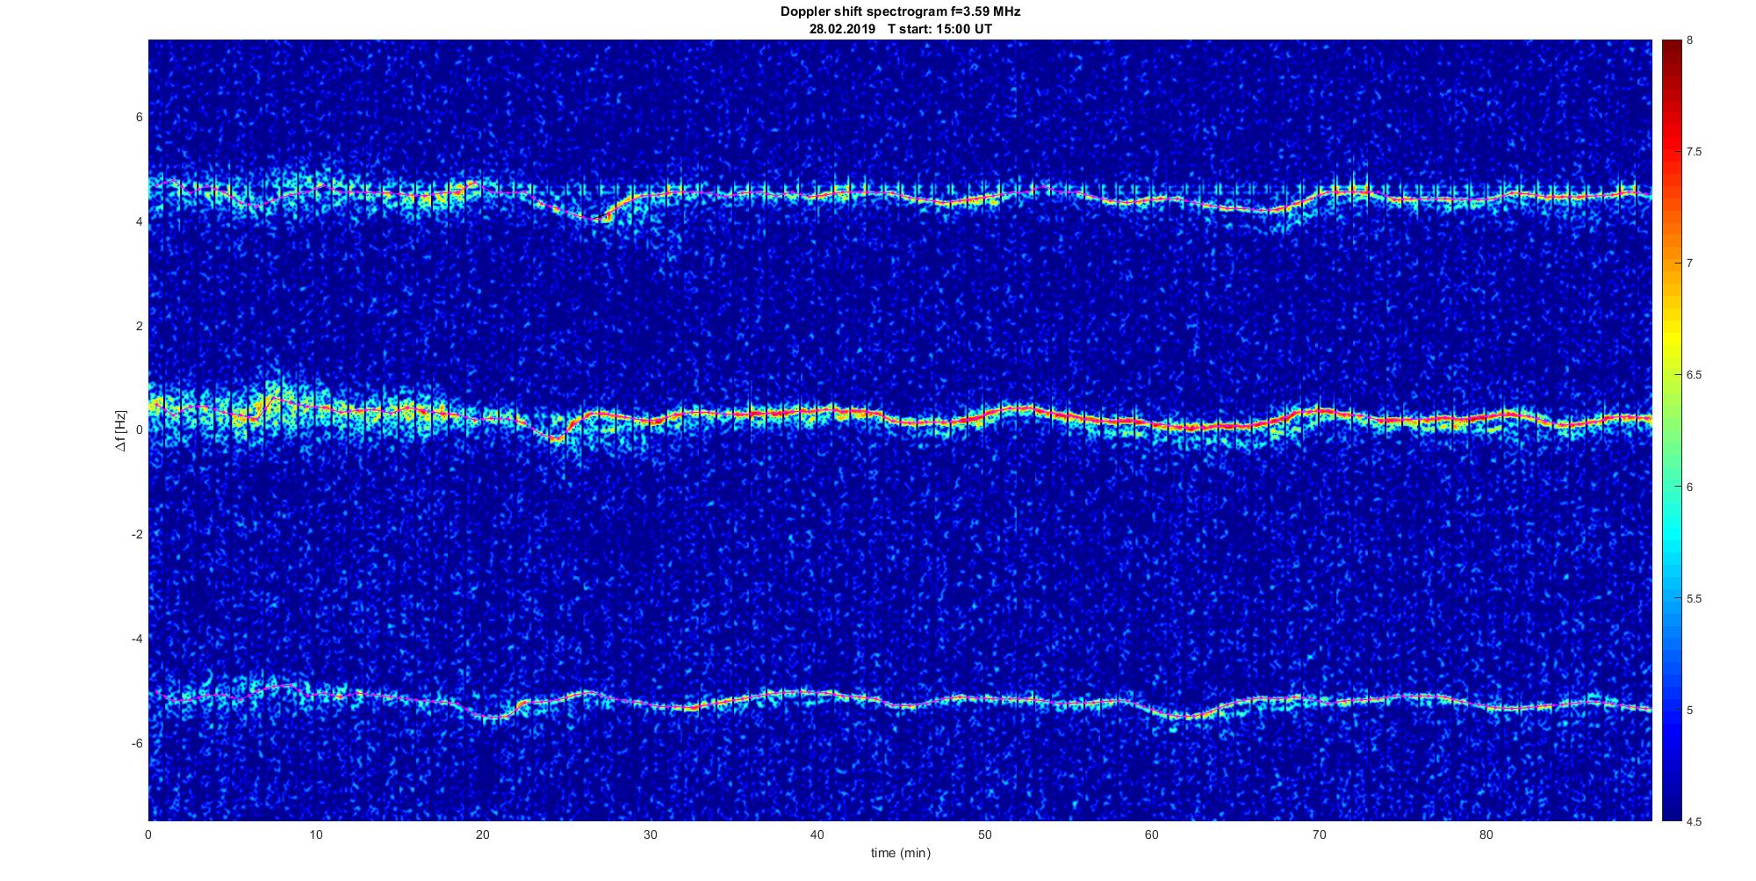Click the x-axis tick label '70'
Viewport: 1756px width, 881px height.
1319,835
